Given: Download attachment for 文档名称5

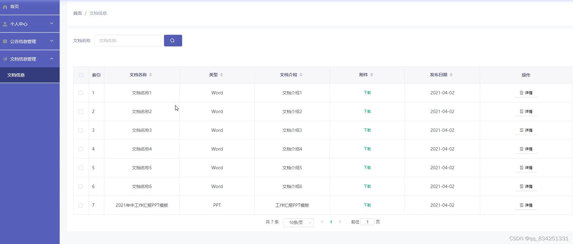Looking at the screenshot, I should coord(367,168).
